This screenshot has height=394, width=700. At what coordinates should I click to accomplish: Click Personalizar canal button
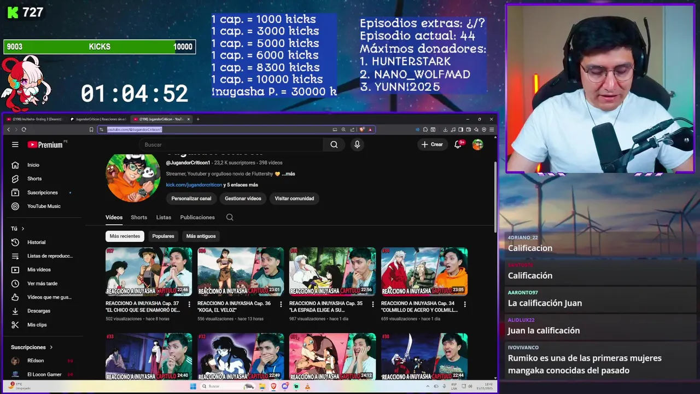pyautogui.click(x=191, y=199)
